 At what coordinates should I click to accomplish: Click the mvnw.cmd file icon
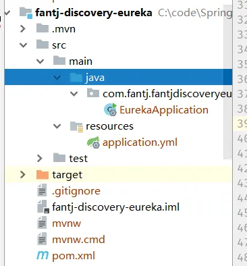42,239
